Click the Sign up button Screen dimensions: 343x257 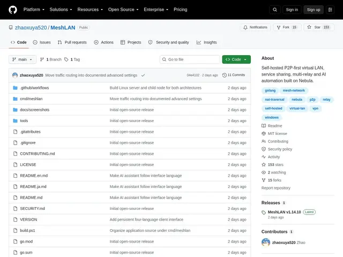click(x=314, y=10)
